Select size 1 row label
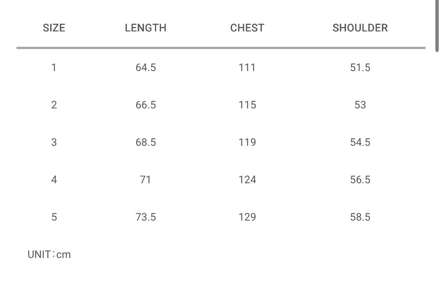Viewport: 442px width, 281px height. point(54,68)
